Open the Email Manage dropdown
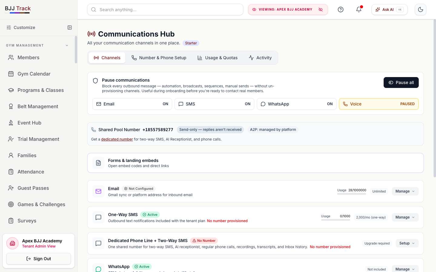 coord(405,191)
